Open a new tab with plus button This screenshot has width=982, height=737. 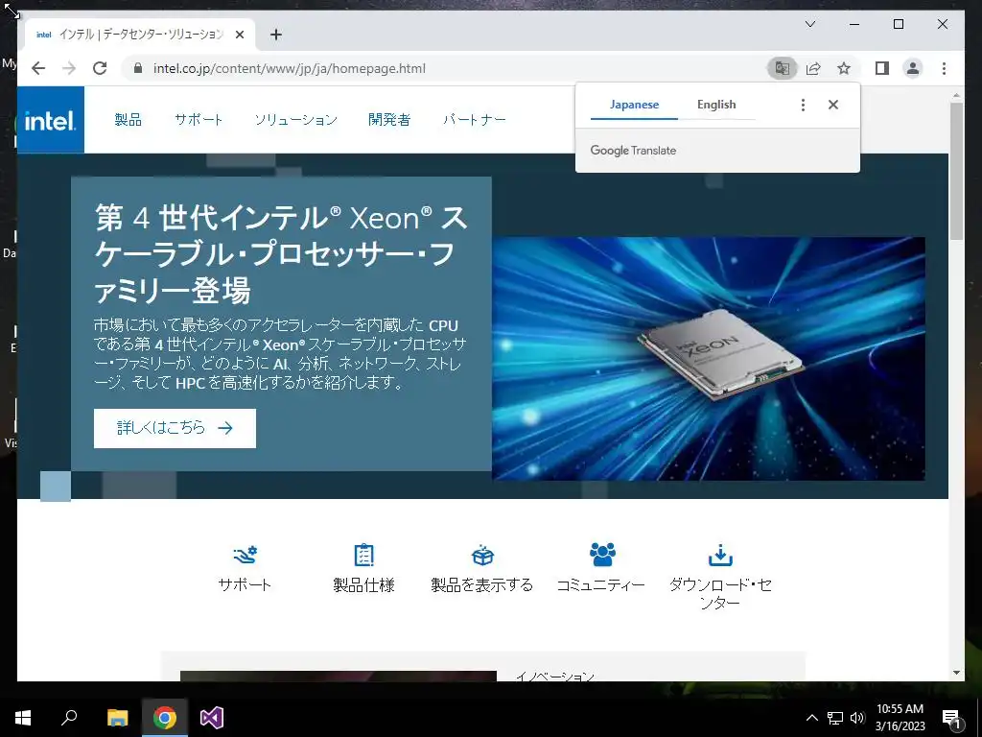click(x=276, y=35)
